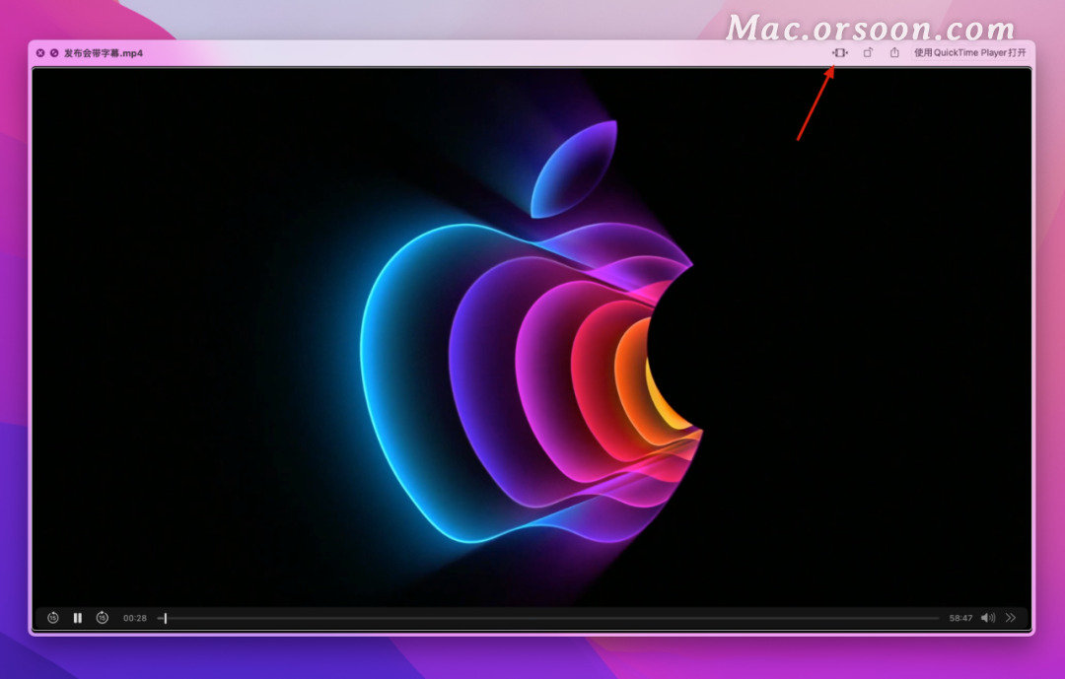Mute the video volume icon
This screenshot has width=1065, height=679.
click(988, 618)
